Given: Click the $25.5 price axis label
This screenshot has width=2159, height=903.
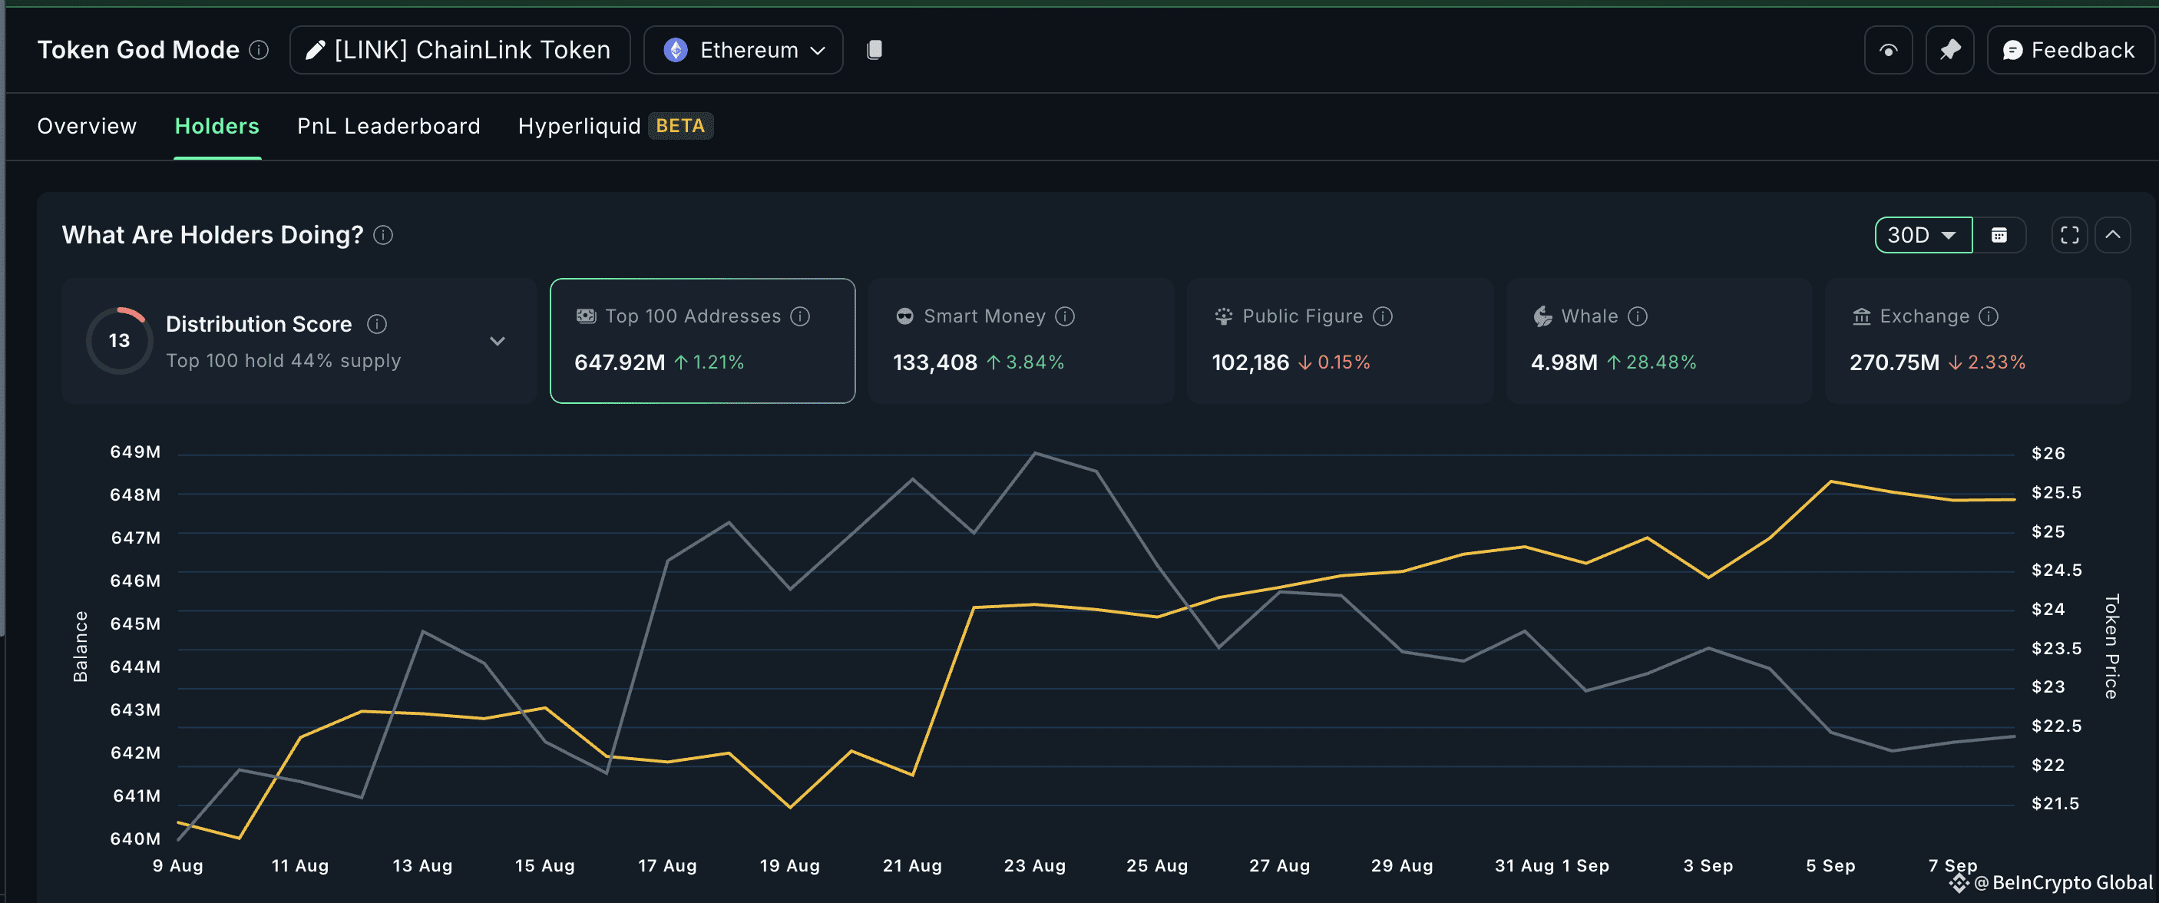Looking at the screenshot, I should (x=2056, y=492).
